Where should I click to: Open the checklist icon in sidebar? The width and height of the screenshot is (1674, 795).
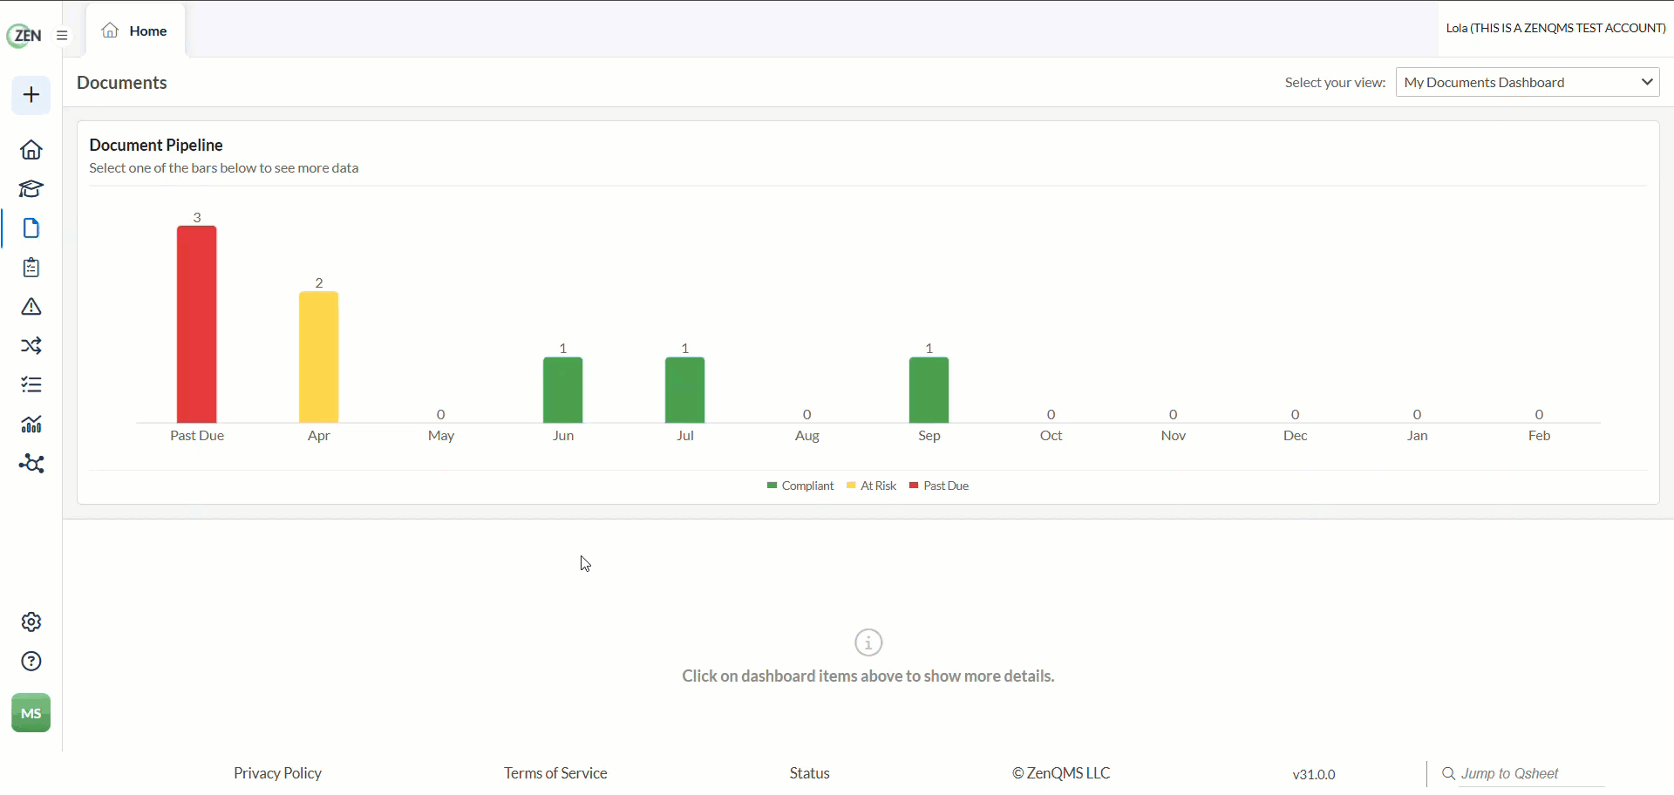[x=31, y=385]
